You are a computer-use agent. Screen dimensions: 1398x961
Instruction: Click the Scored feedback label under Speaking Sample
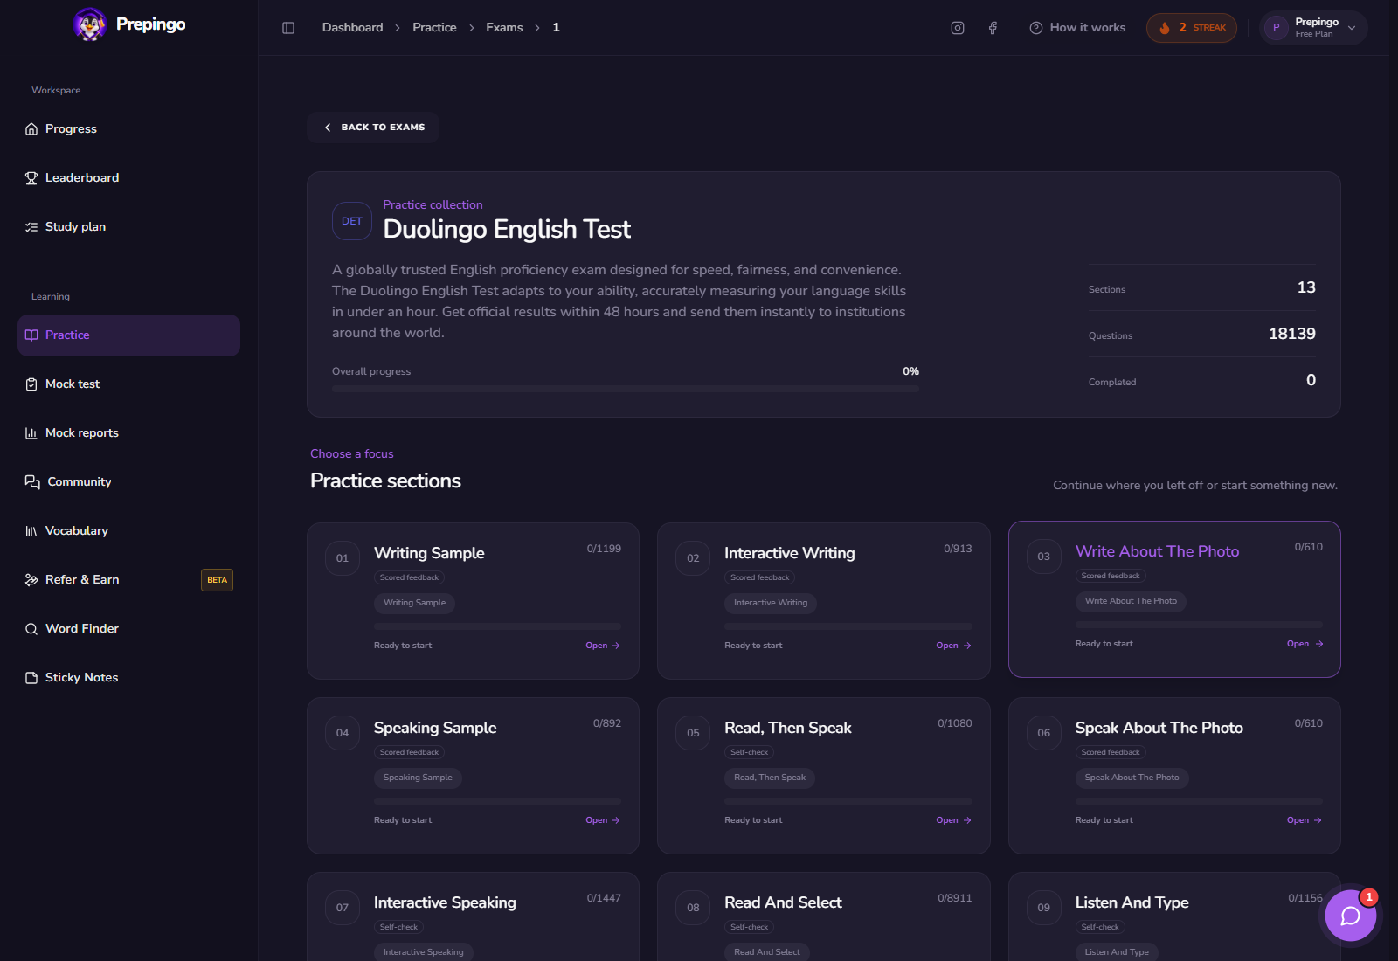coord(409,752)
